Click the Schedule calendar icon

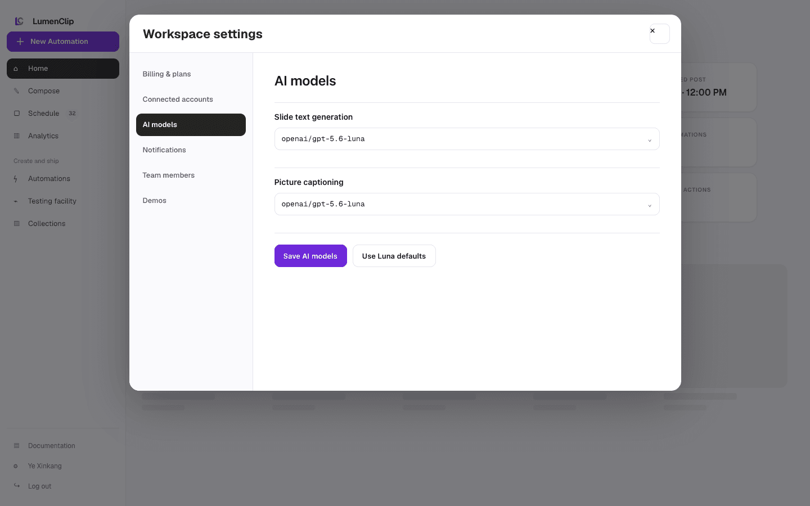pos(16,114)
